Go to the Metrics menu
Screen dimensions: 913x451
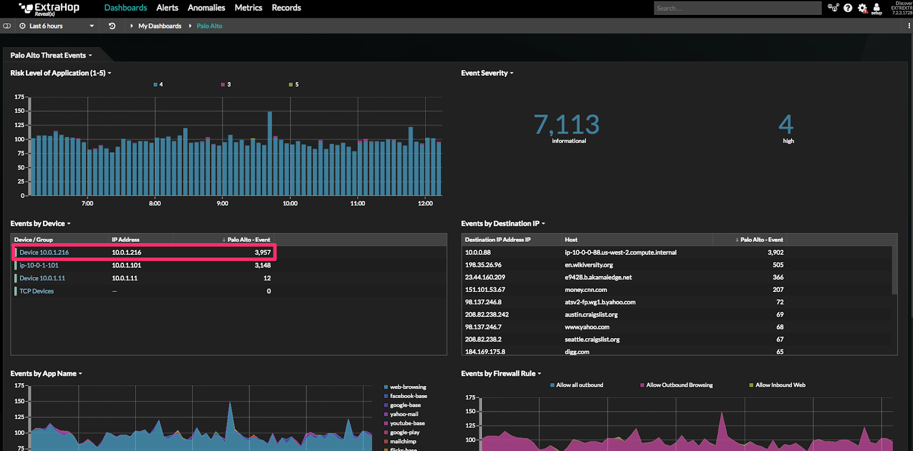[x=248, y=8]
